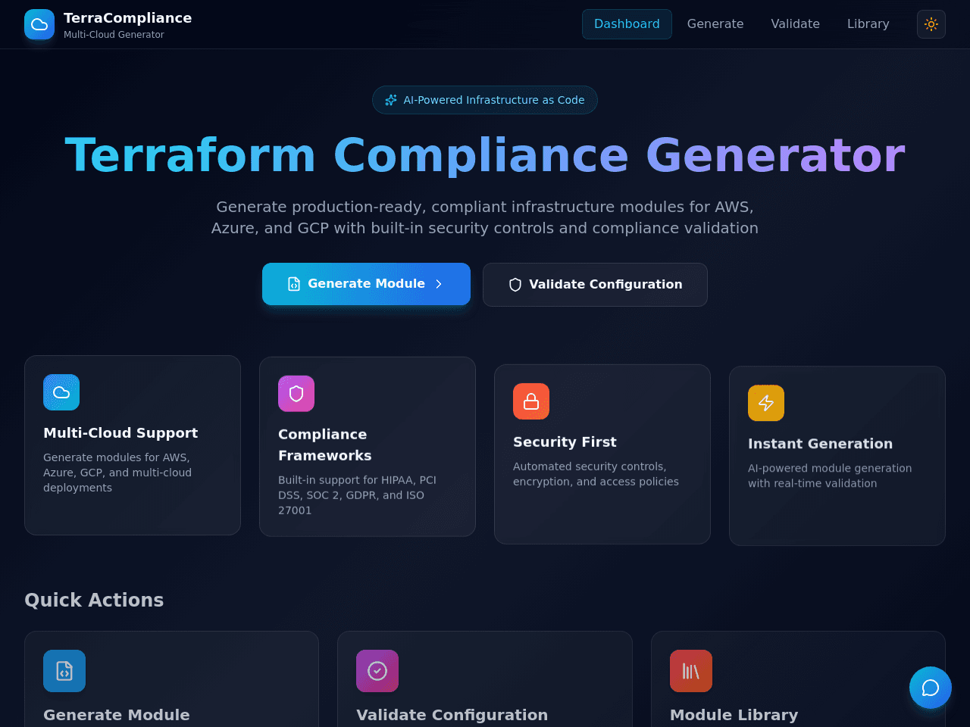Click the Generate Module quick action file icon

click(64, 671)
